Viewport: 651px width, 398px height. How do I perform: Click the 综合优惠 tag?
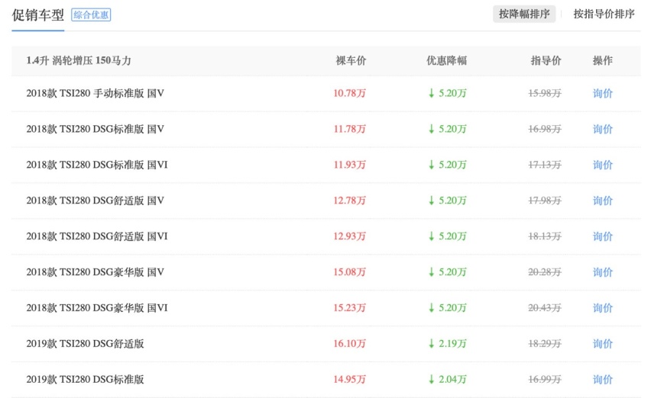point(91,15)
